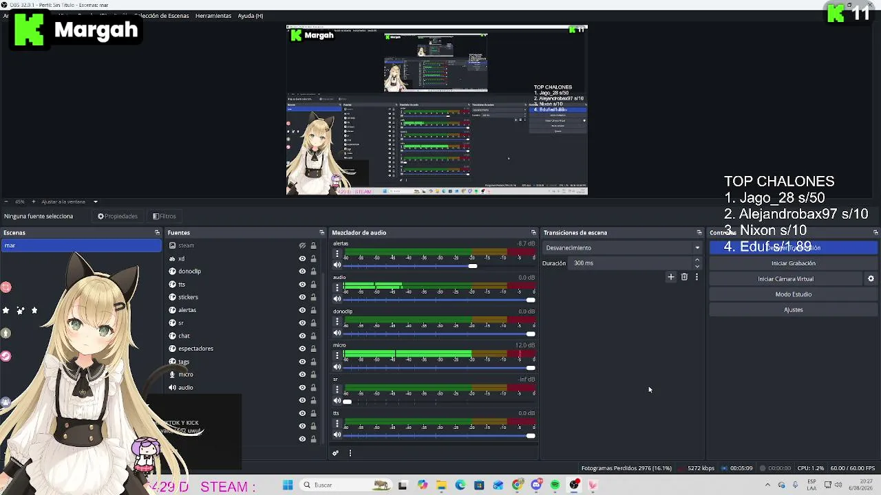The height and width of the screenshot is (495, 881).
Task: Hide the donoclip source
Action: (302, 272)
